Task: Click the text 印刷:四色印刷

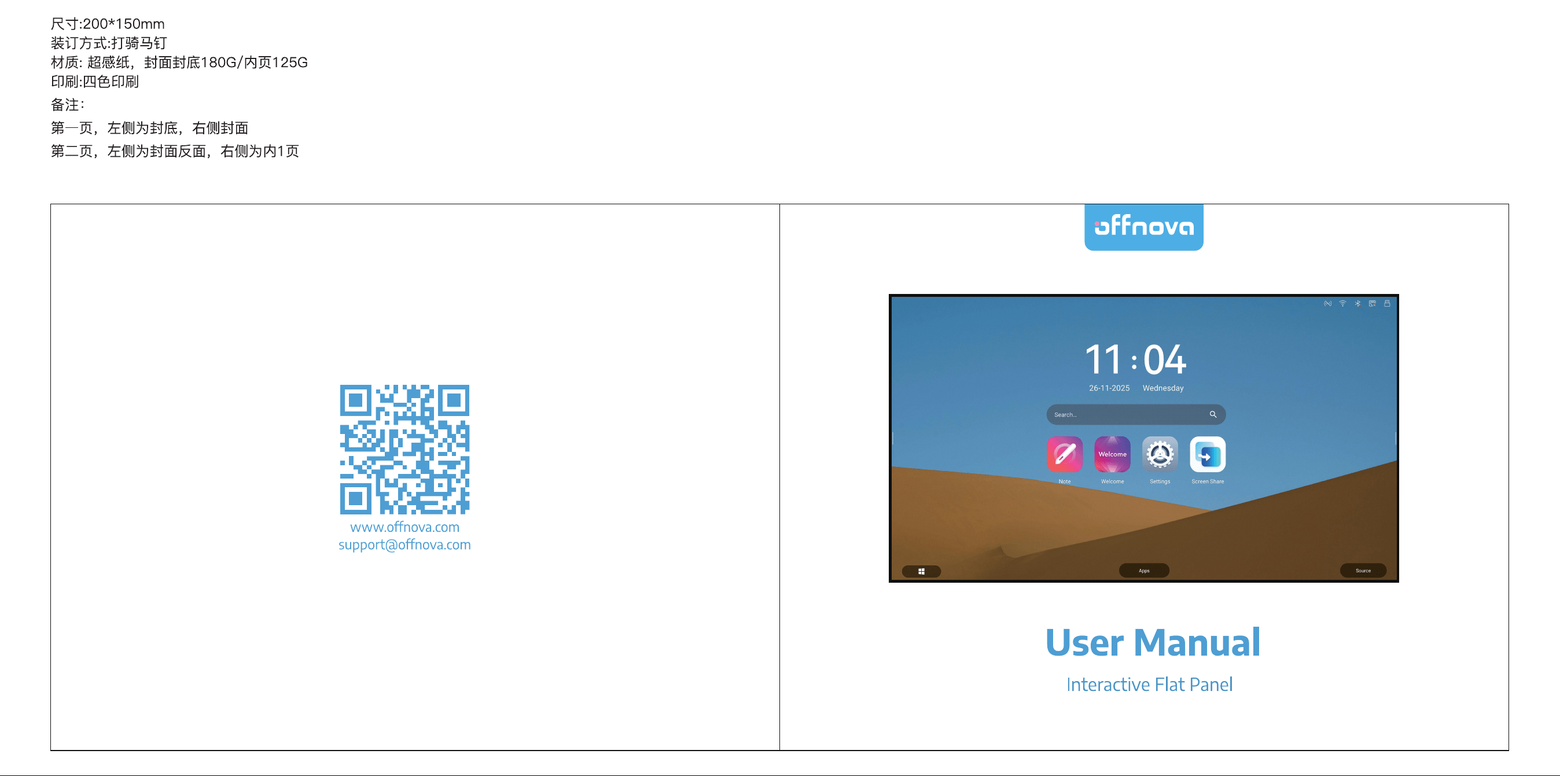Action: pyautogui.click(x=95, y=82)
